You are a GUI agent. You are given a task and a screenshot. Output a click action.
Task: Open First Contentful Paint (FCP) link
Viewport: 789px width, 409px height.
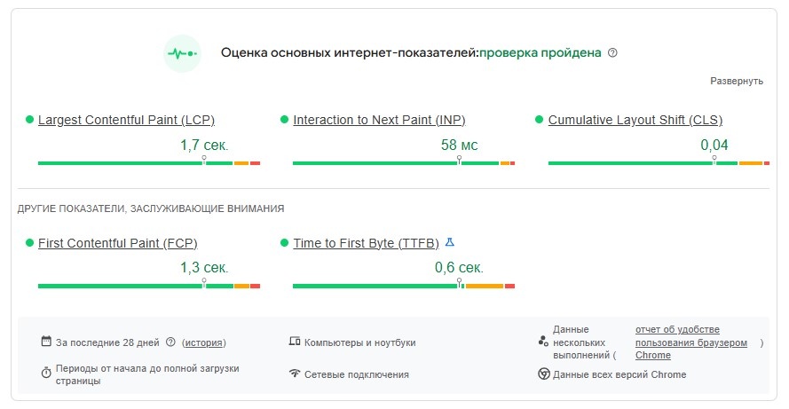[x=118, y=243]
